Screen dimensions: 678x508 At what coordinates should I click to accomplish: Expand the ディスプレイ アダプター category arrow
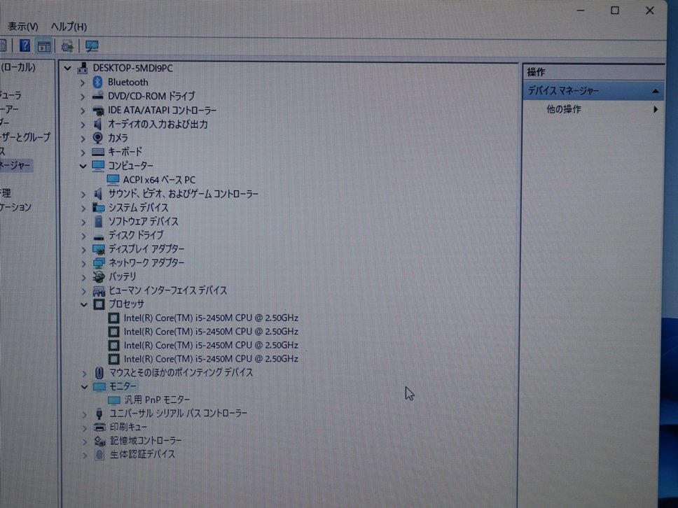[83, 250]
